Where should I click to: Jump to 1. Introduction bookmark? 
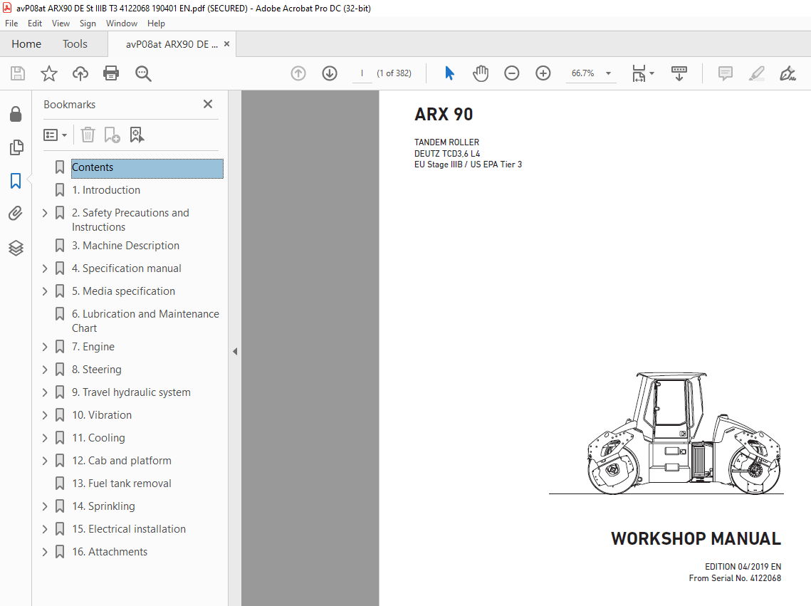click(x=106, y=190)
